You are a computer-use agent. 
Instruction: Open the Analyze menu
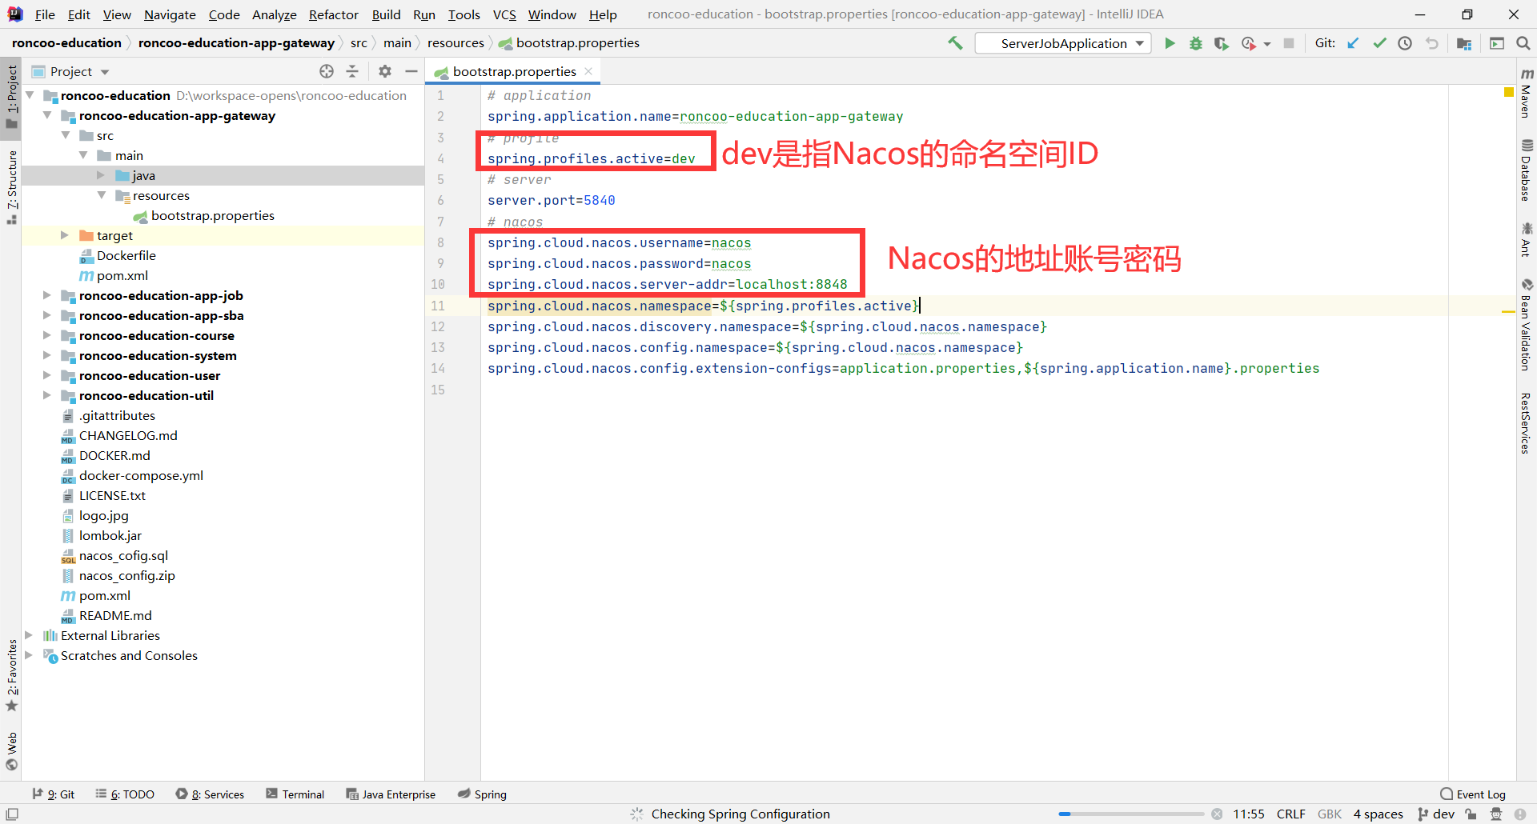tap(274, 14)
